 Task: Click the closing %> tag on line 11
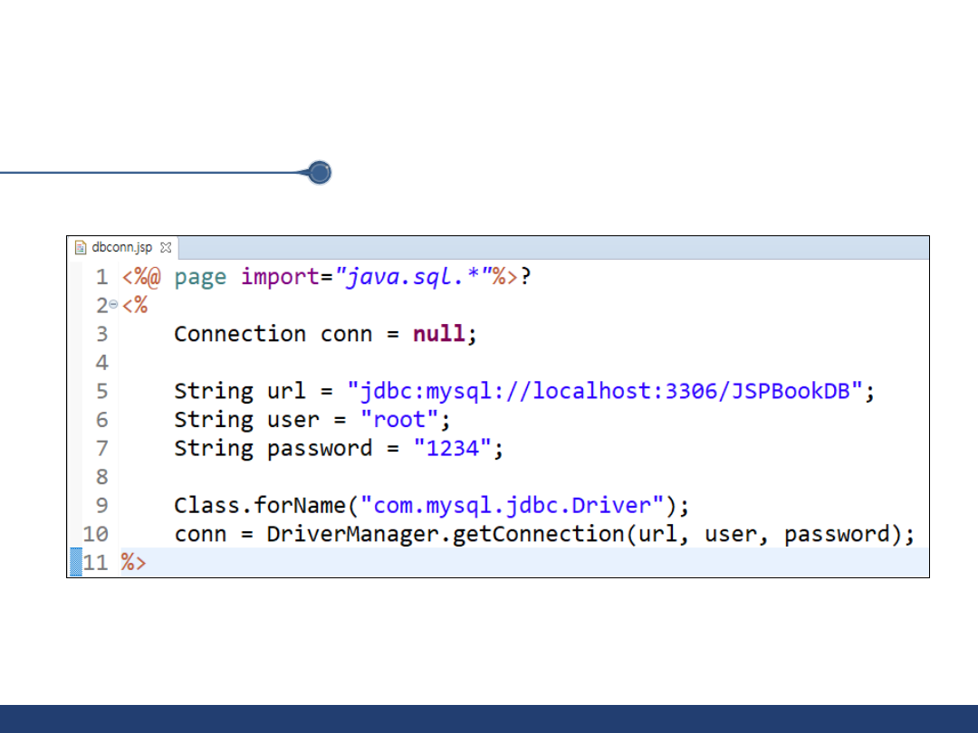tap(134, 562)
